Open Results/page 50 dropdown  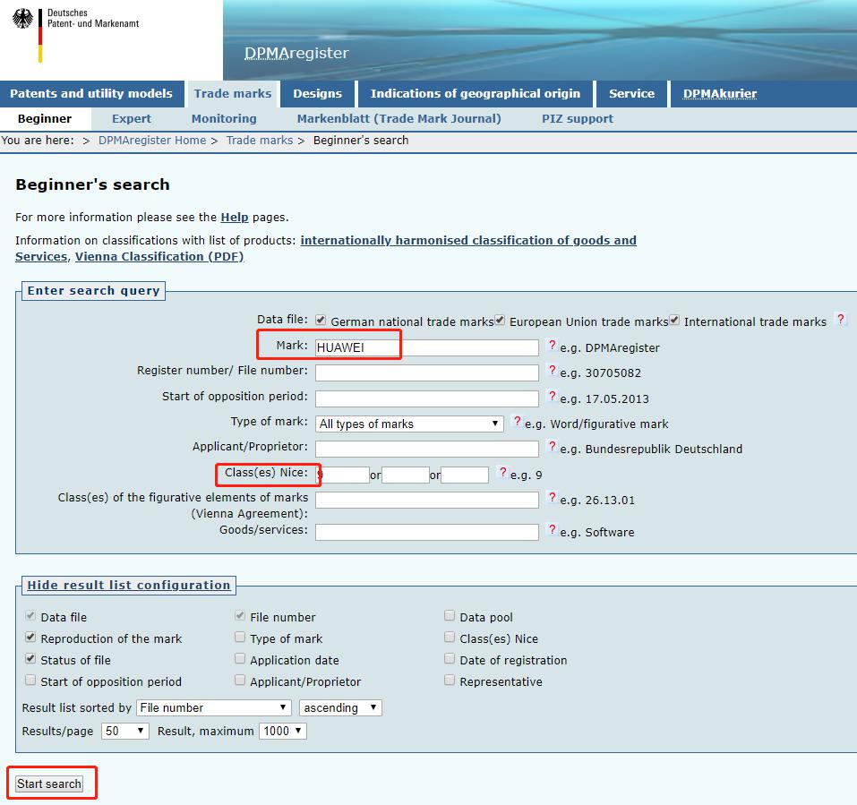point(125,732)
